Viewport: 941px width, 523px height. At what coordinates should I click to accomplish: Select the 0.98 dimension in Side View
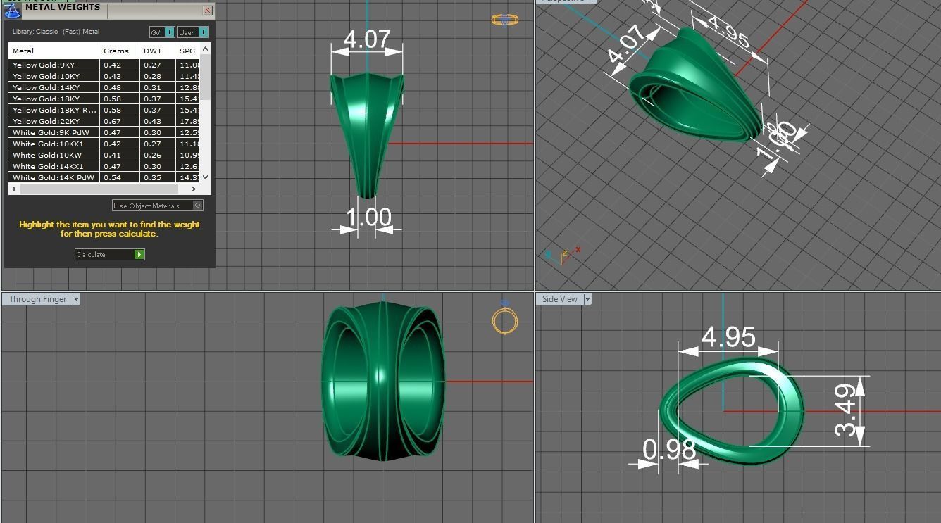(x=669, y=450)
